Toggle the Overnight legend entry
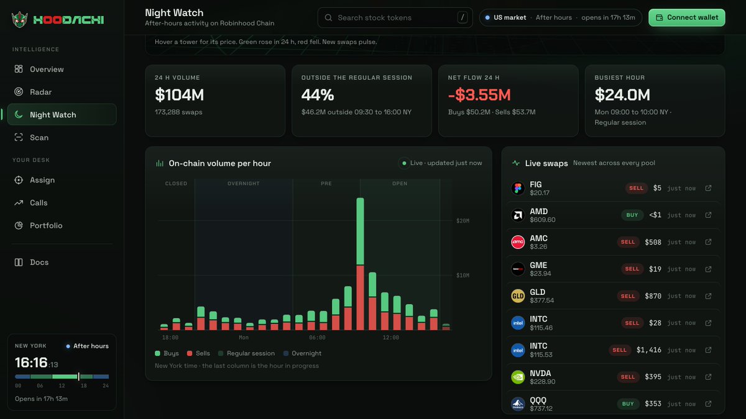 coord(302,353)
